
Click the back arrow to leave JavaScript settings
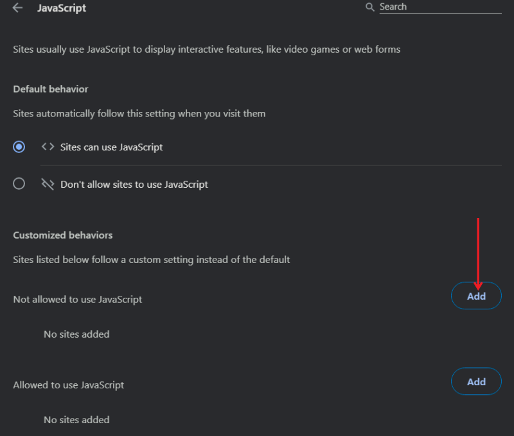(x=17, y=8)
